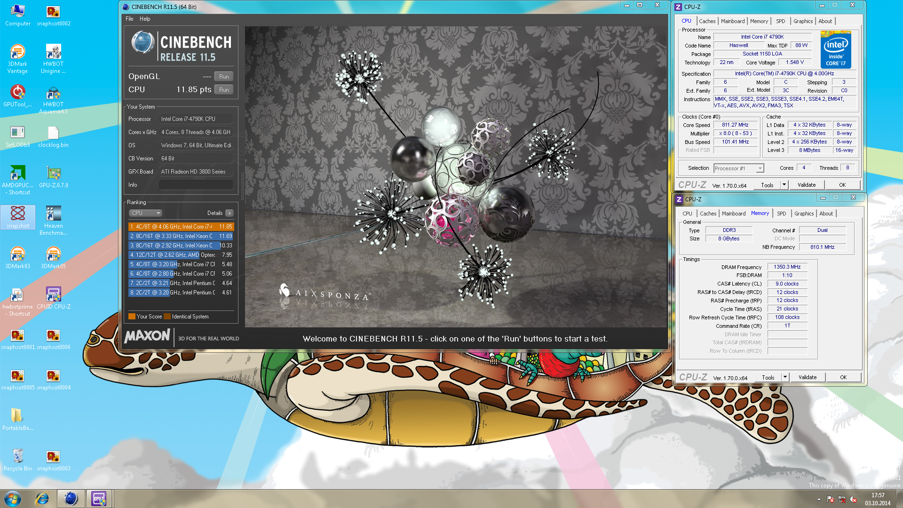Run the OpenGL test
The width and height of the screenshot is (903, 508).
[x=224, y=76]
